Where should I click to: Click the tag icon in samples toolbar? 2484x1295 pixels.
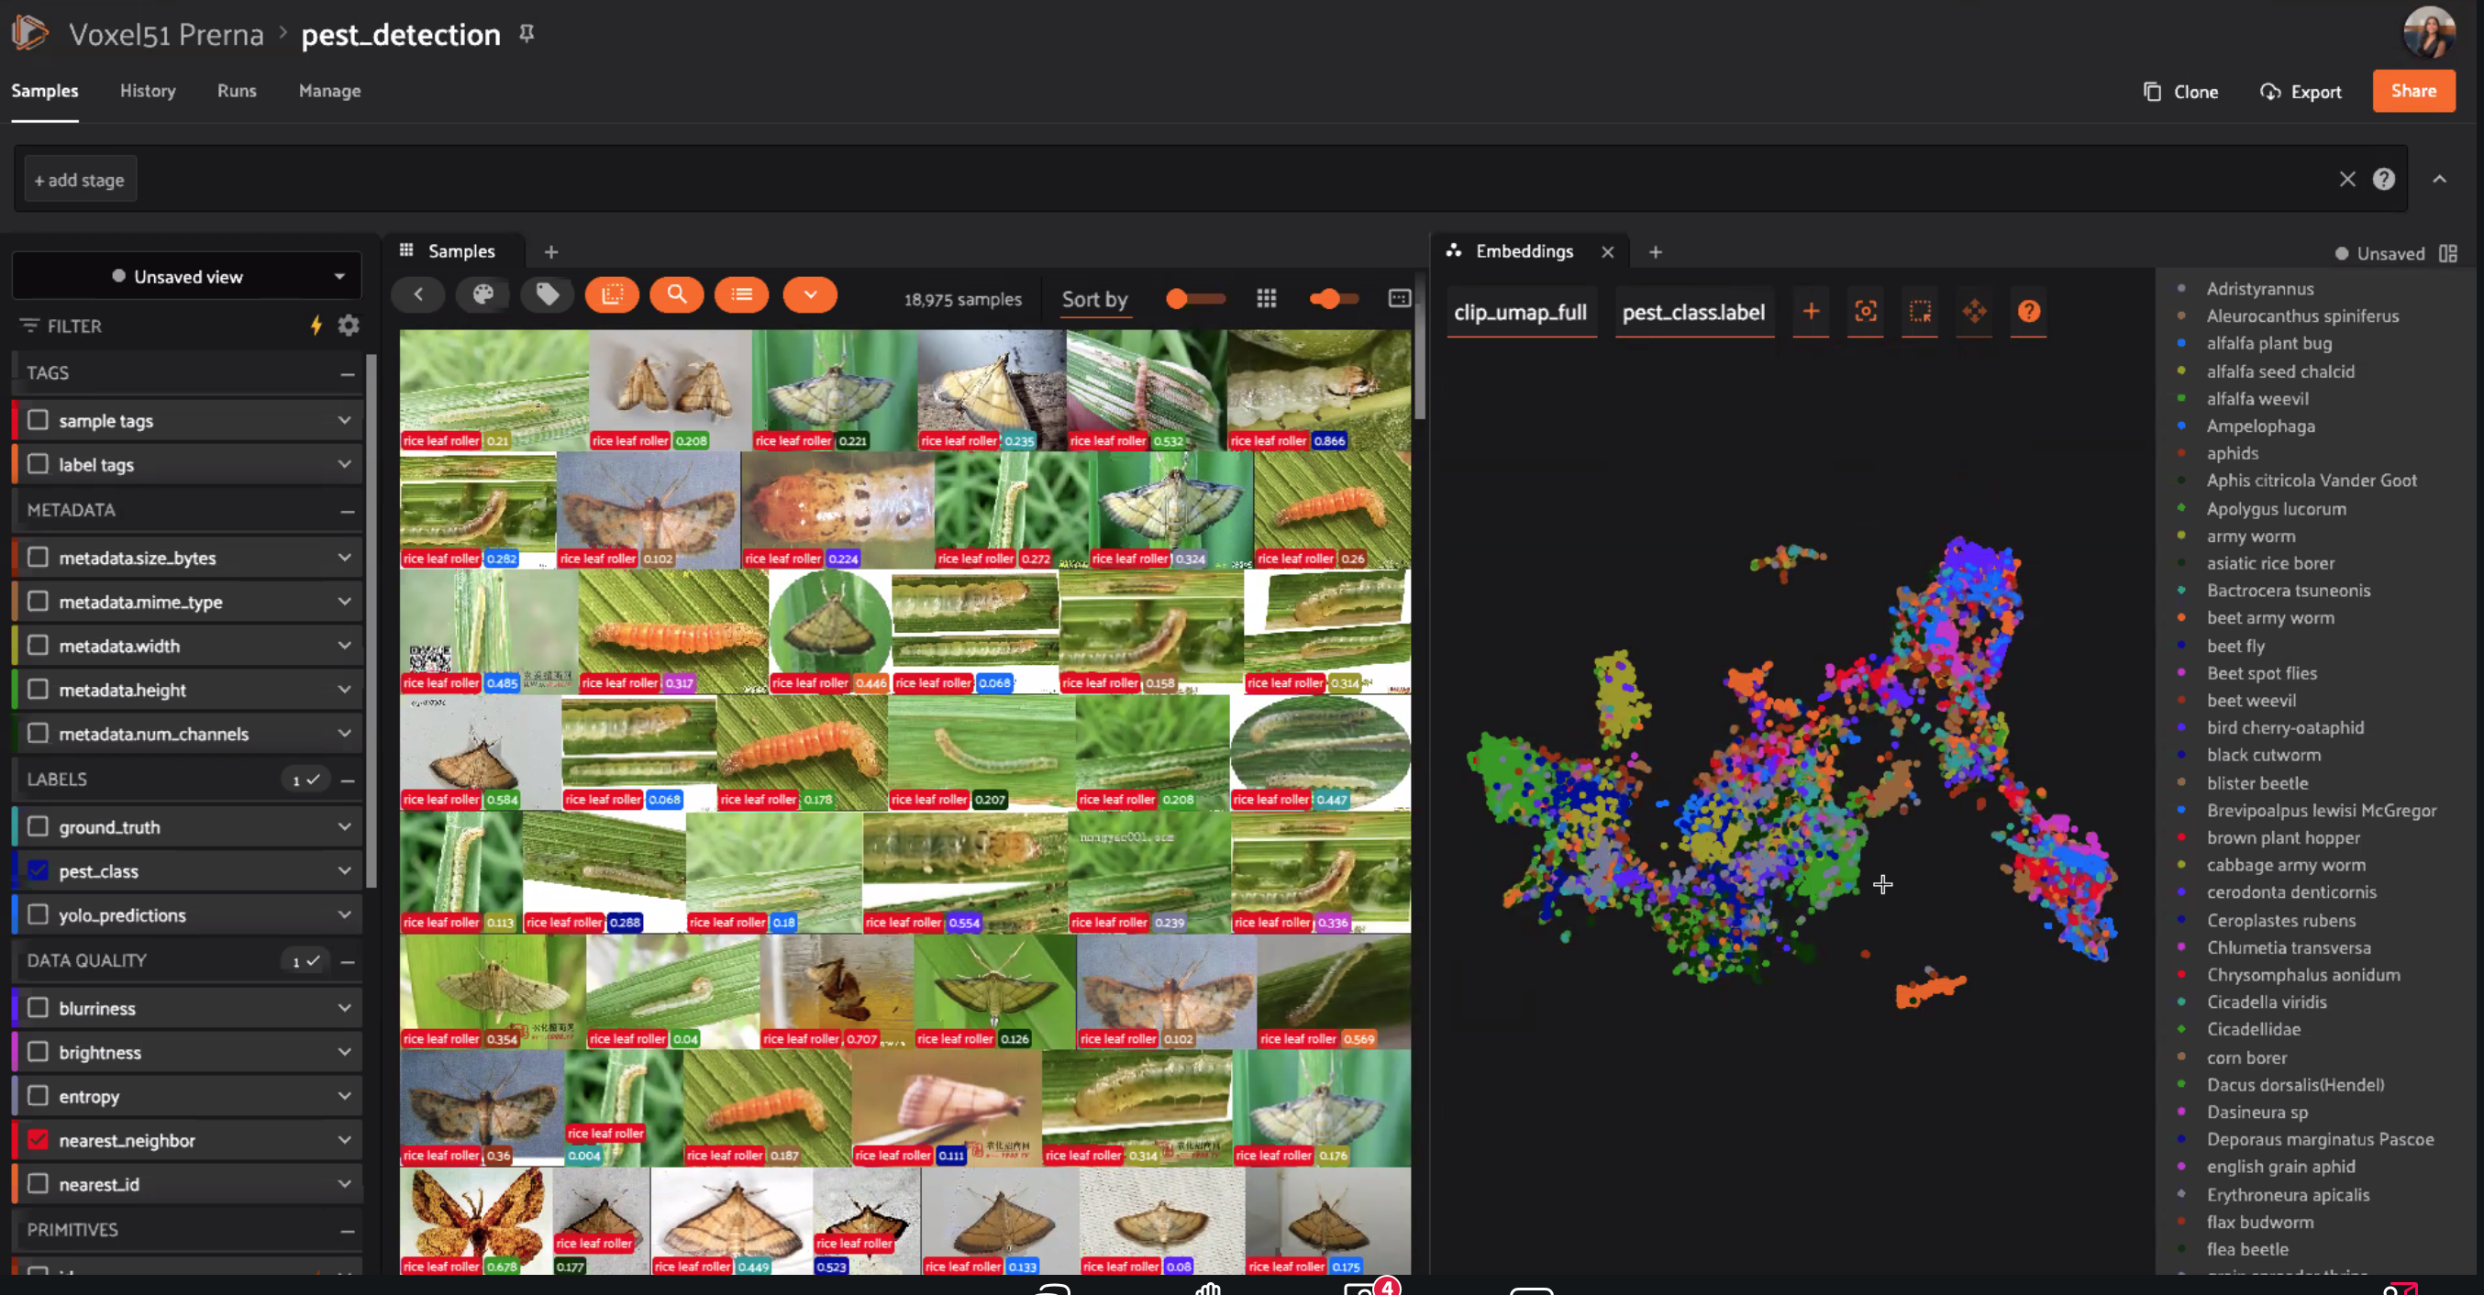[x=547, y=295]
